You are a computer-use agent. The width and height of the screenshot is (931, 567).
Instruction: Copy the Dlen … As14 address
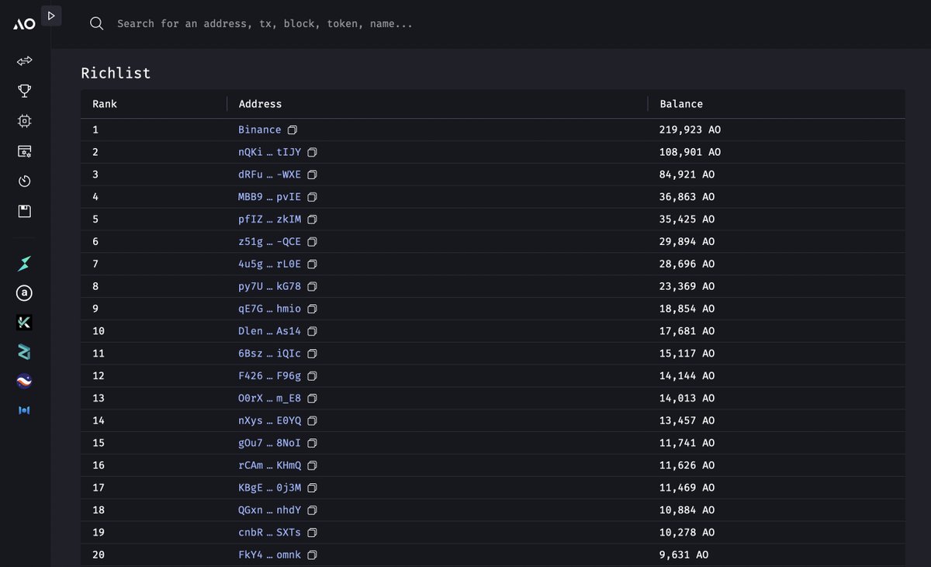312,331
